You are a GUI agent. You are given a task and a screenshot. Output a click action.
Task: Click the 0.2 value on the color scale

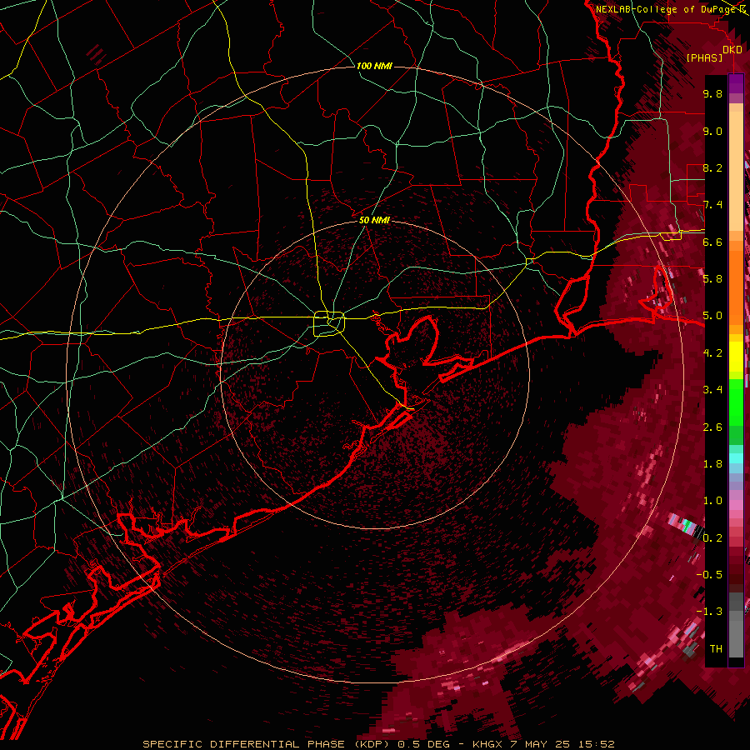click(x=712, y=538)
